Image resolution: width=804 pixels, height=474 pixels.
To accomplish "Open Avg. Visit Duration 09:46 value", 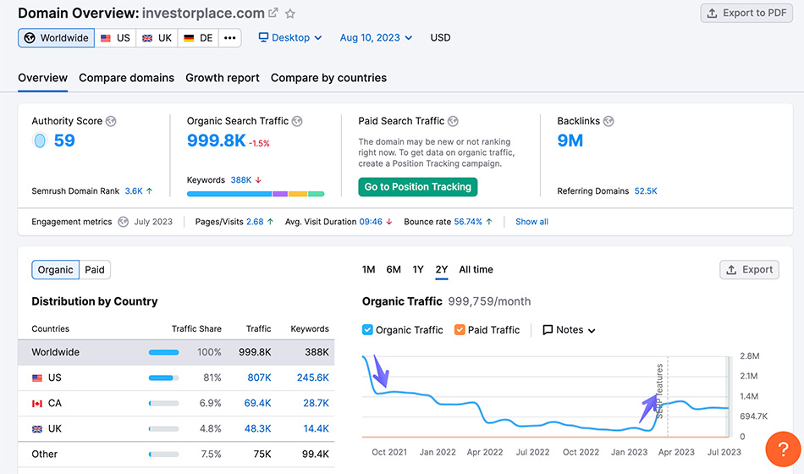I will click(x=371, y=222).
